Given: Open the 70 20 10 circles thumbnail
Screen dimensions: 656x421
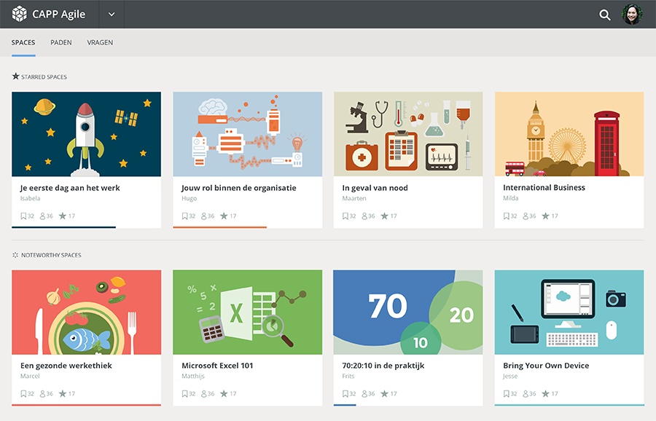Looking at the screenshot, I should click(x=407, y=312).
